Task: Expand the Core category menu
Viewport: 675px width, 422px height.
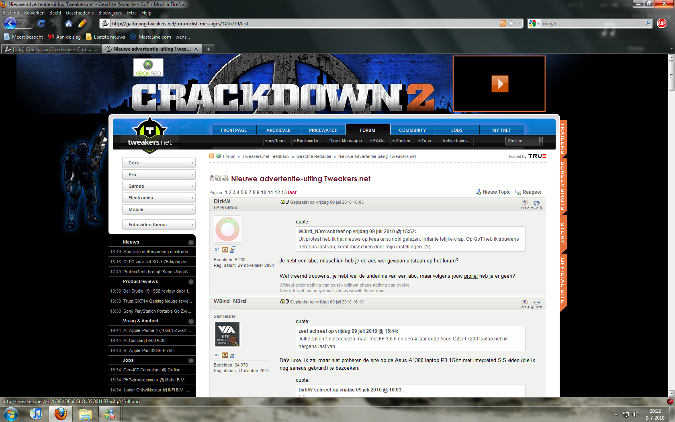Action: point(159,163)
